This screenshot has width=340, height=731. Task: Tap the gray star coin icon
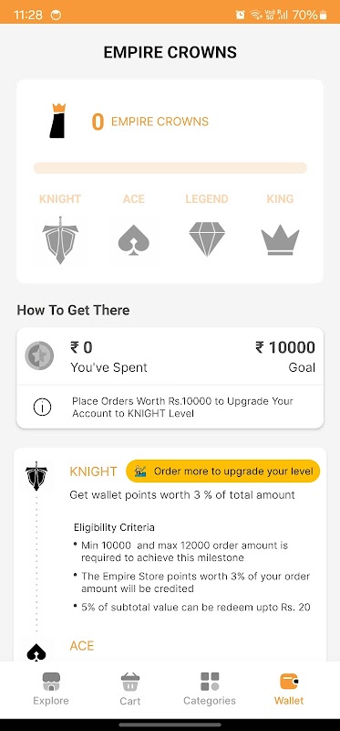coord(39,355)
